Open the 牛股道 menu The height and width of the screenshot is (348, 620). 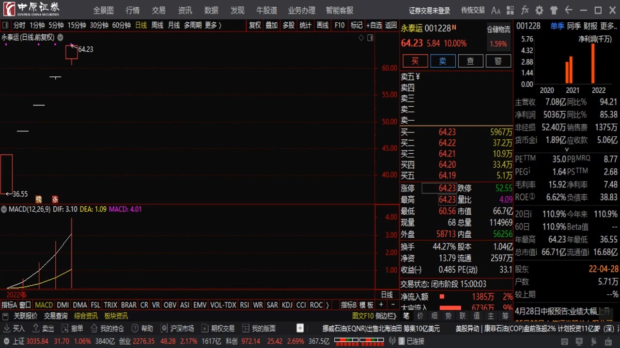(x=267, y=10)
